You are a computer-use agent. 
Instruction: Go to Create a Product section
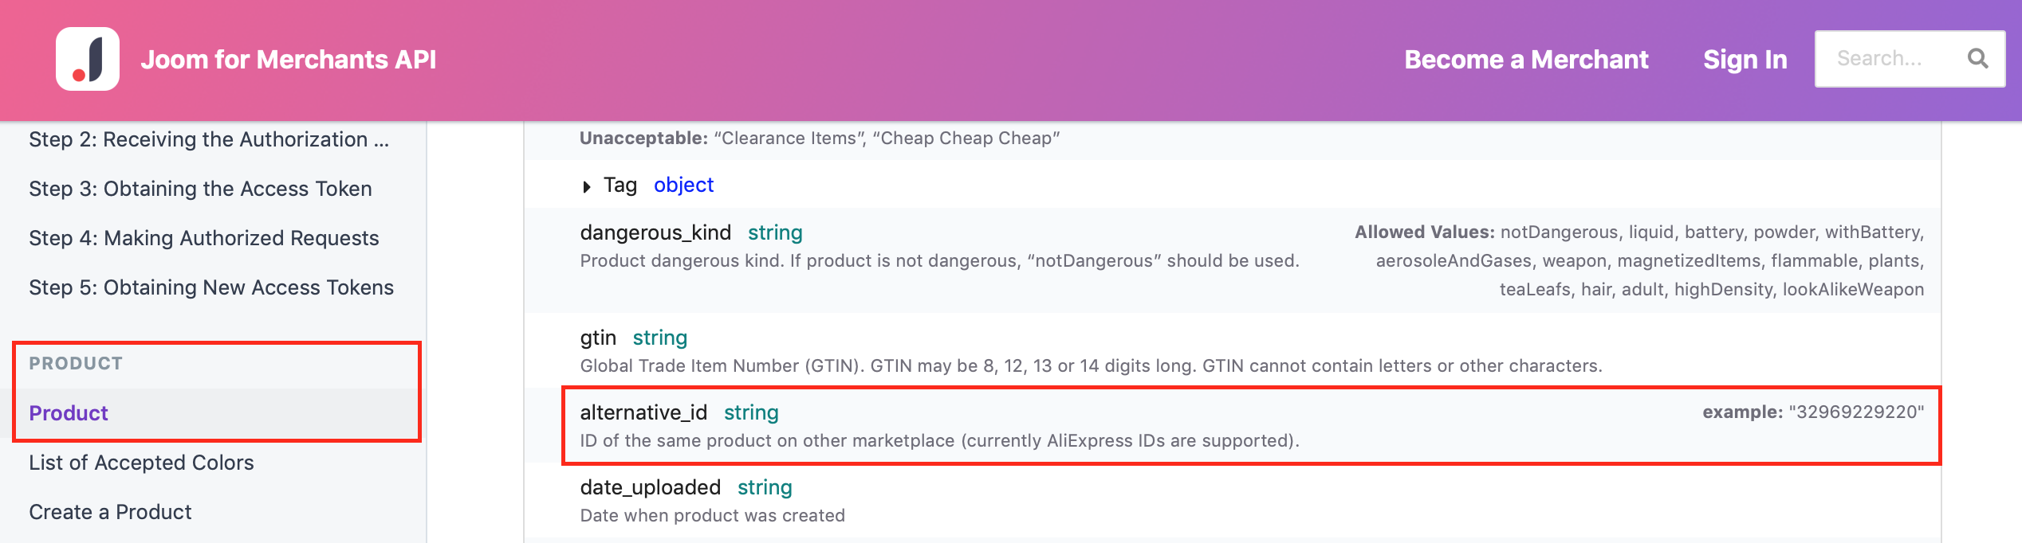pos(110,512)
